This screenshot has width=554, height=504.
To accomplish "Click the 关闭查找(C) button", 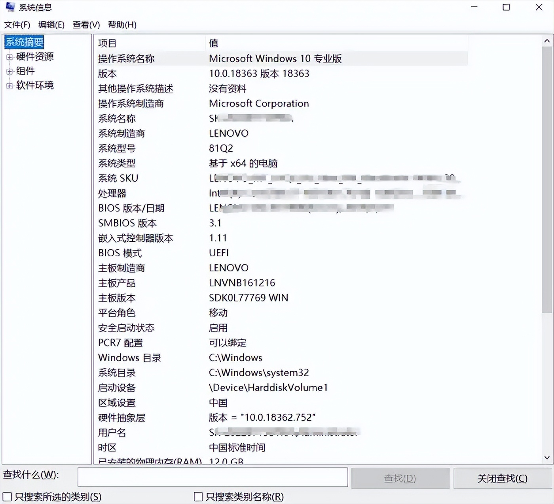I will [x=501, y=478].
